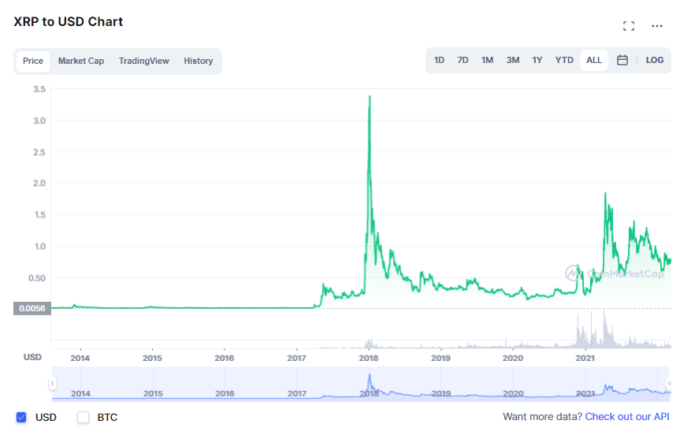Click the 2014 label on the x-axis
Image resolution: width=680 pixels, height=439 pixels.
[x=80, y=359]
